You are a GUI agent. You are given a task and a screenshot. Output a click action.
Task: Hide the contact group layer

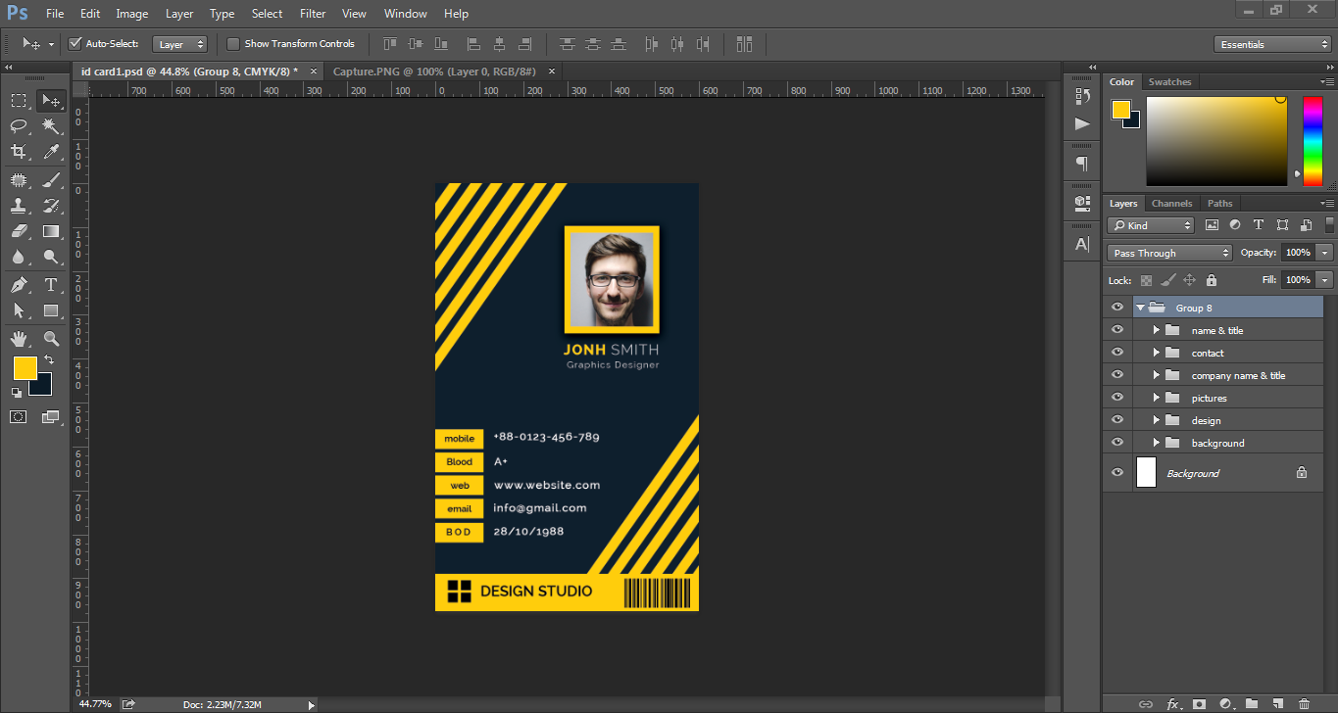pyautogui.click(x=1117, y=353)
